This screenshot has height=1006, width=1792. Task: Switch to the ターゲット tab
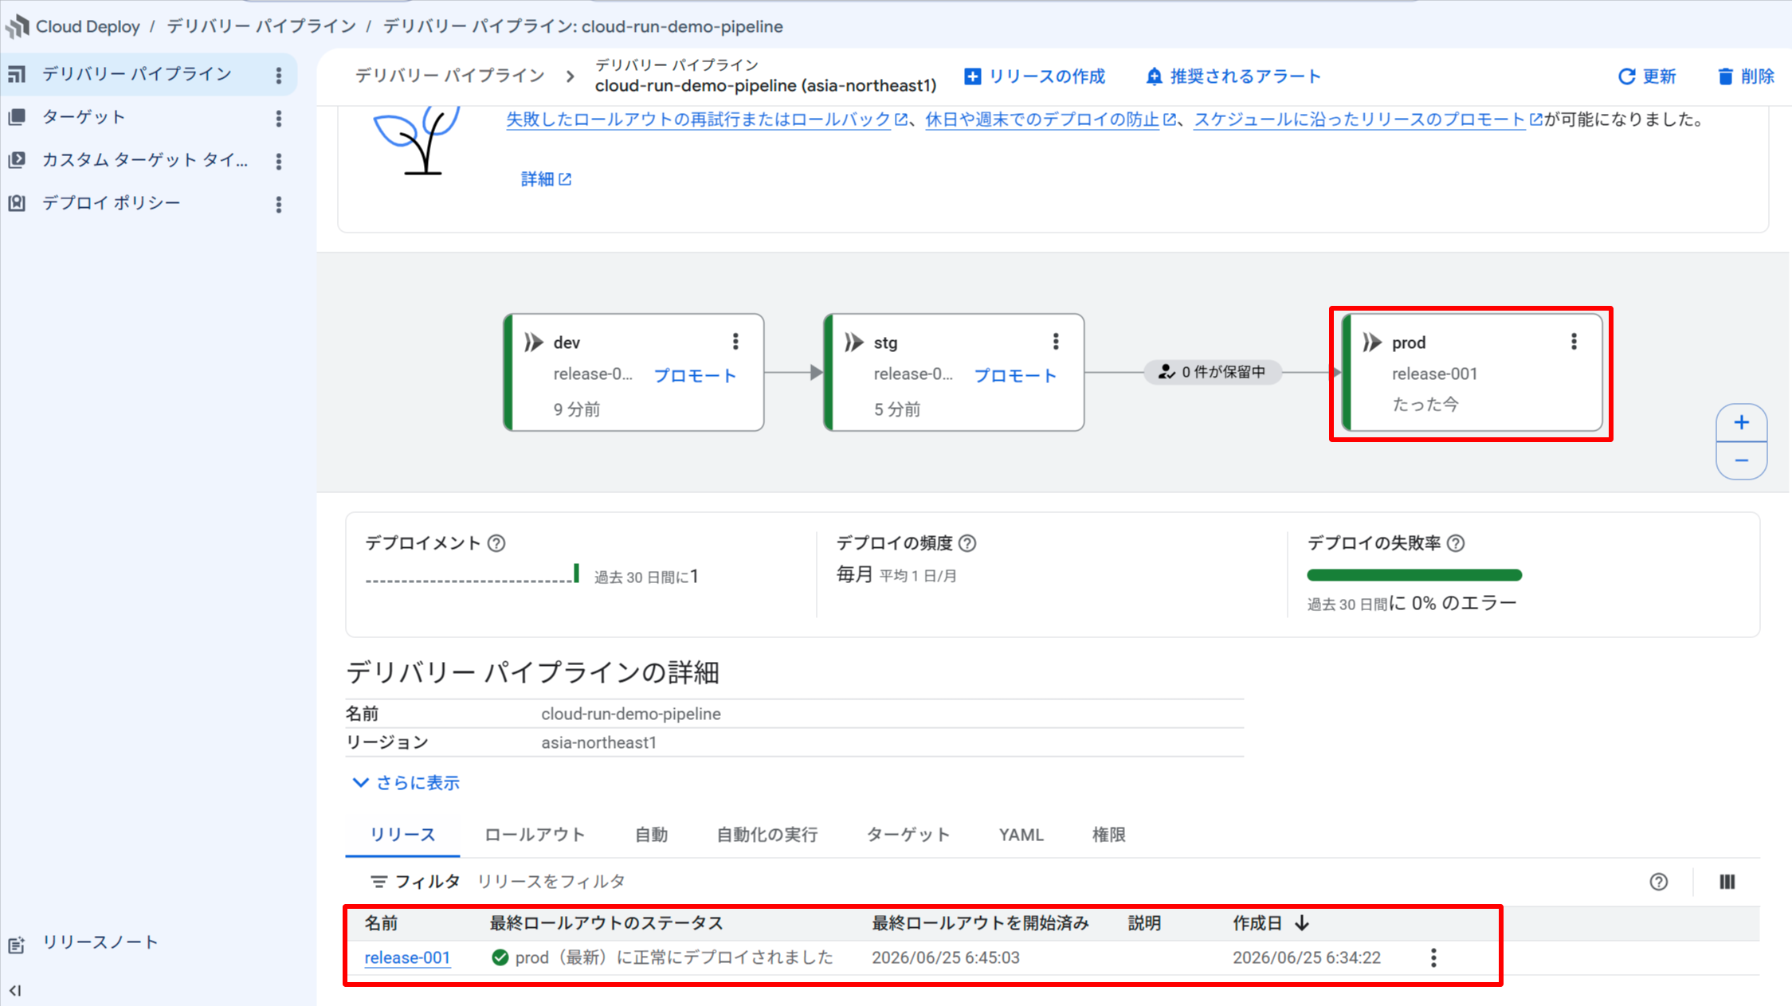(x=908, y=835)
